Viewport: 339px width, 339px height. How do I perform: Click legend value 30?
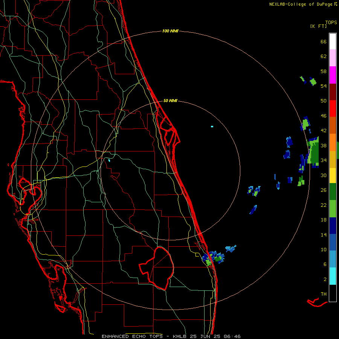tap(324, 175)
